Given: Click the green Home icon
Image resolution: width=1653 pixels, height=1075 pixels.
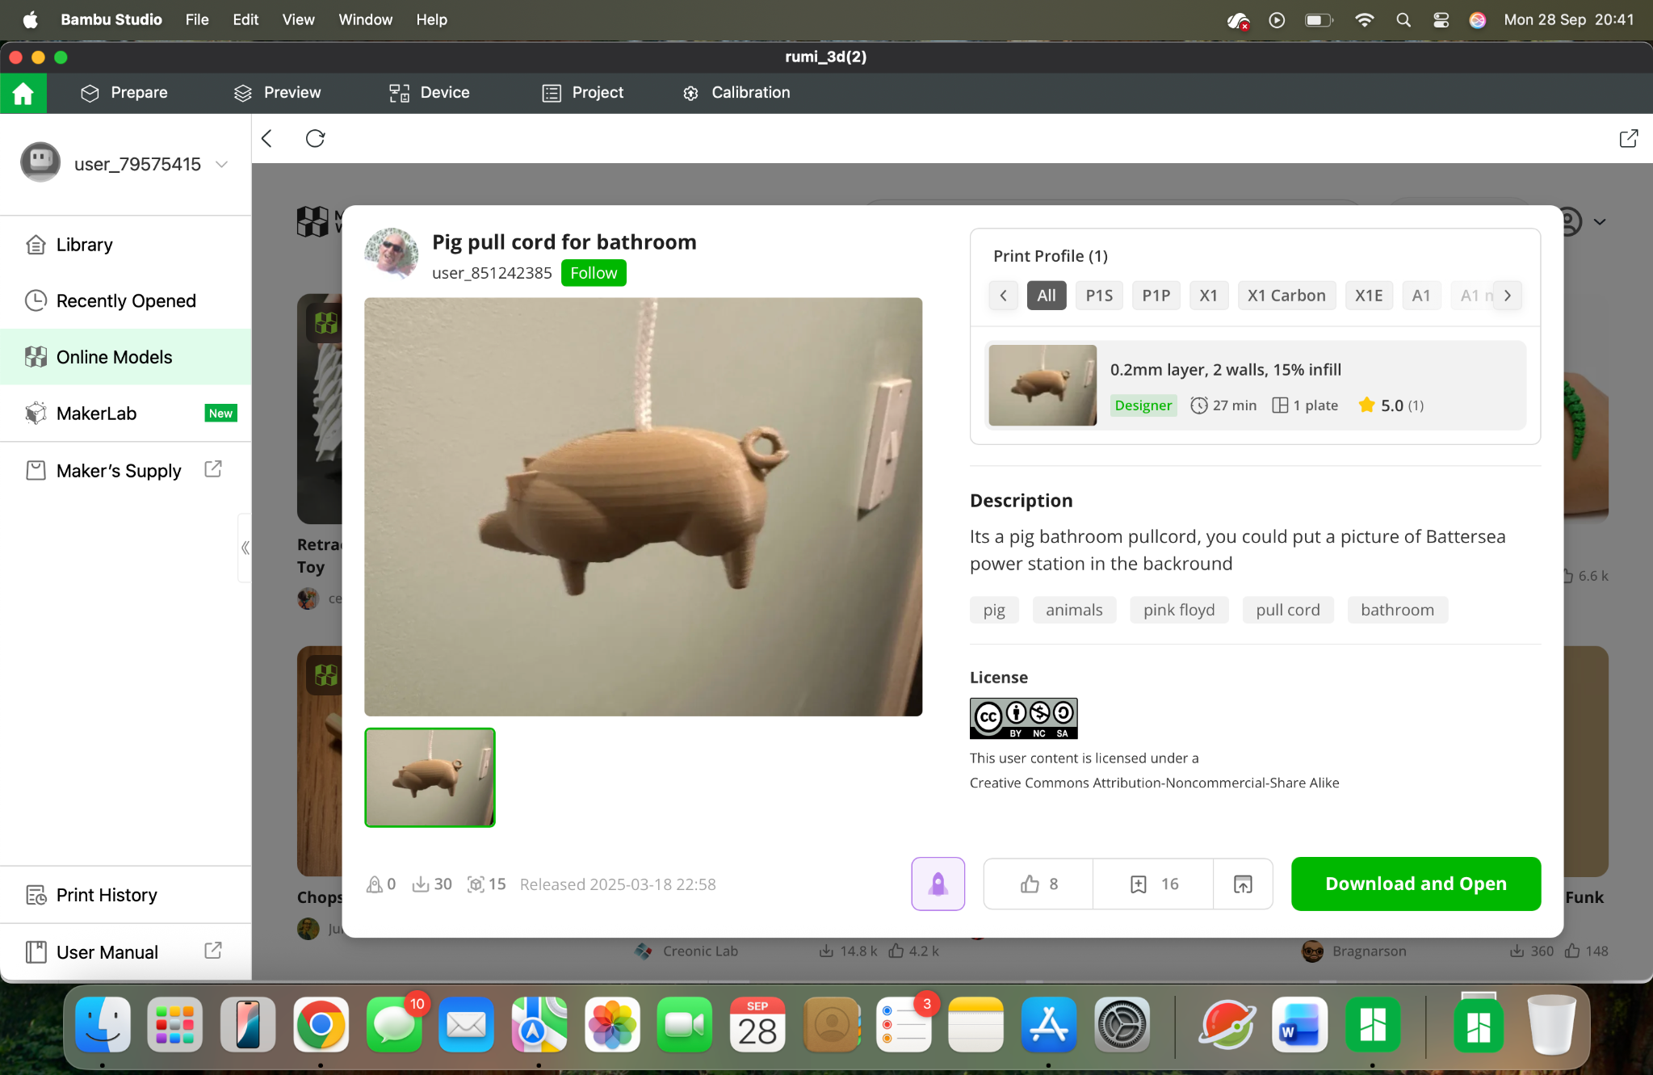Looking at the screenshot, I should click(x=23, y=93).
